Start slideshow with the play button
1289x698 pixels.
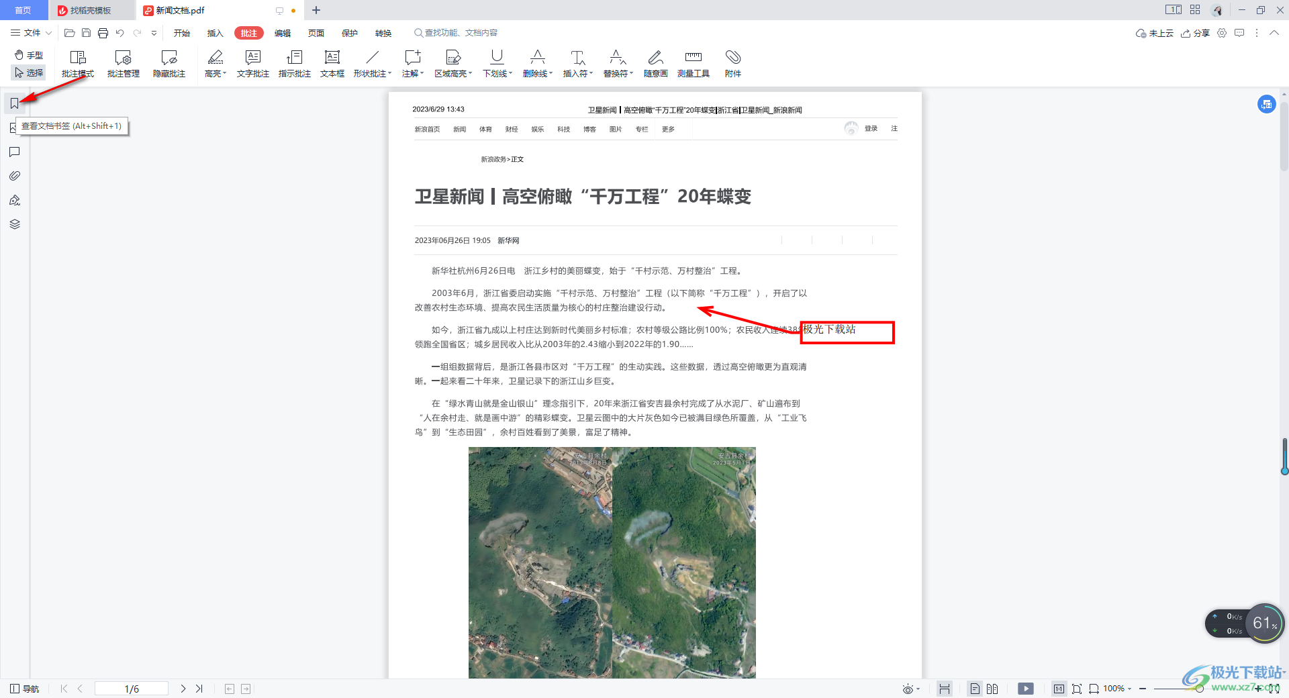click(1025, 689)
